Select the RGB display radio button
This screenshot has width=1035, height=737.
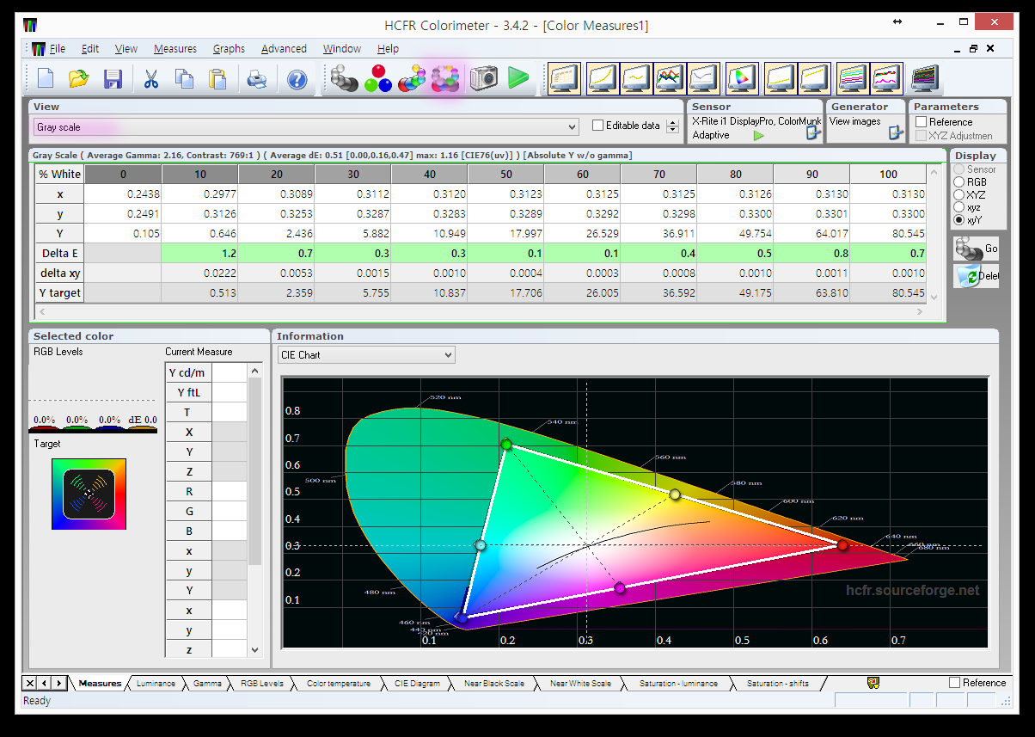[959, 182]
